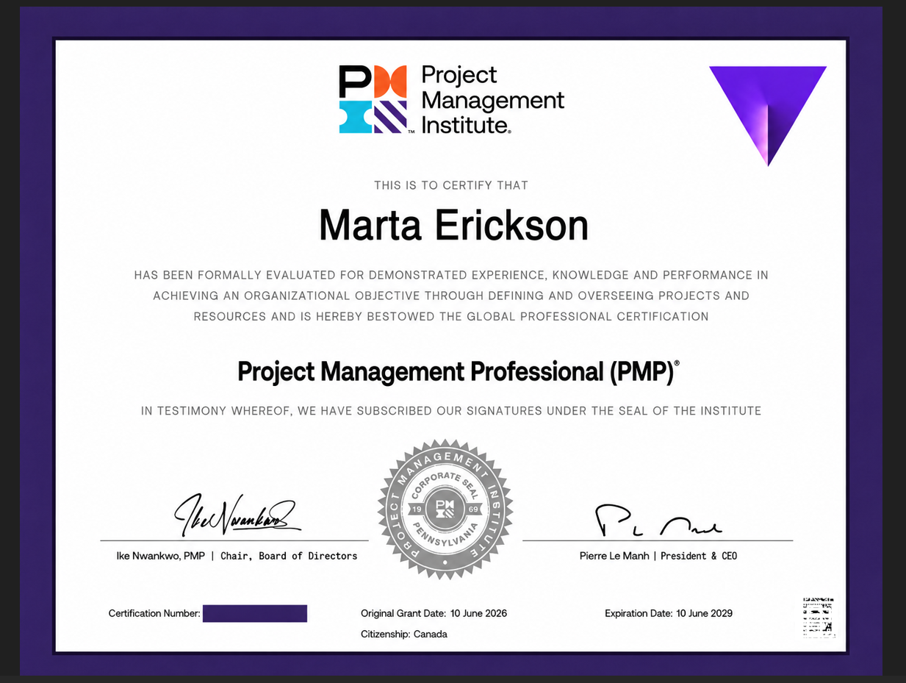Screen dimensions: 906x683
Task: Click 'Expiration Date: 10 June 2029'
Action: point(669,613)
